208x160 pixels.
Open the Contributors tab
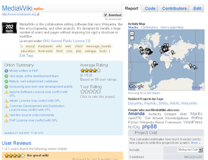pos(174,8)
